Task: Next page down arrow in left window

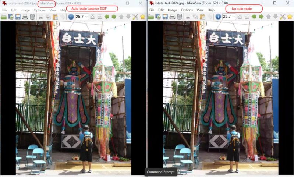Action: [x=128, y=17]
